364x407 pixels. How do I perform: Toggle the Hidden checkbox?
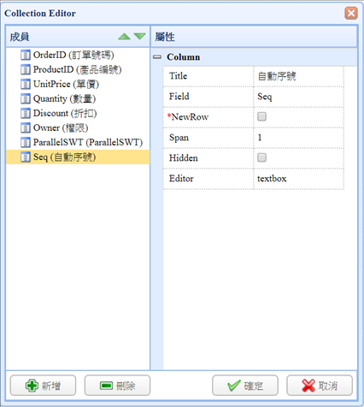tap(261, 157)
